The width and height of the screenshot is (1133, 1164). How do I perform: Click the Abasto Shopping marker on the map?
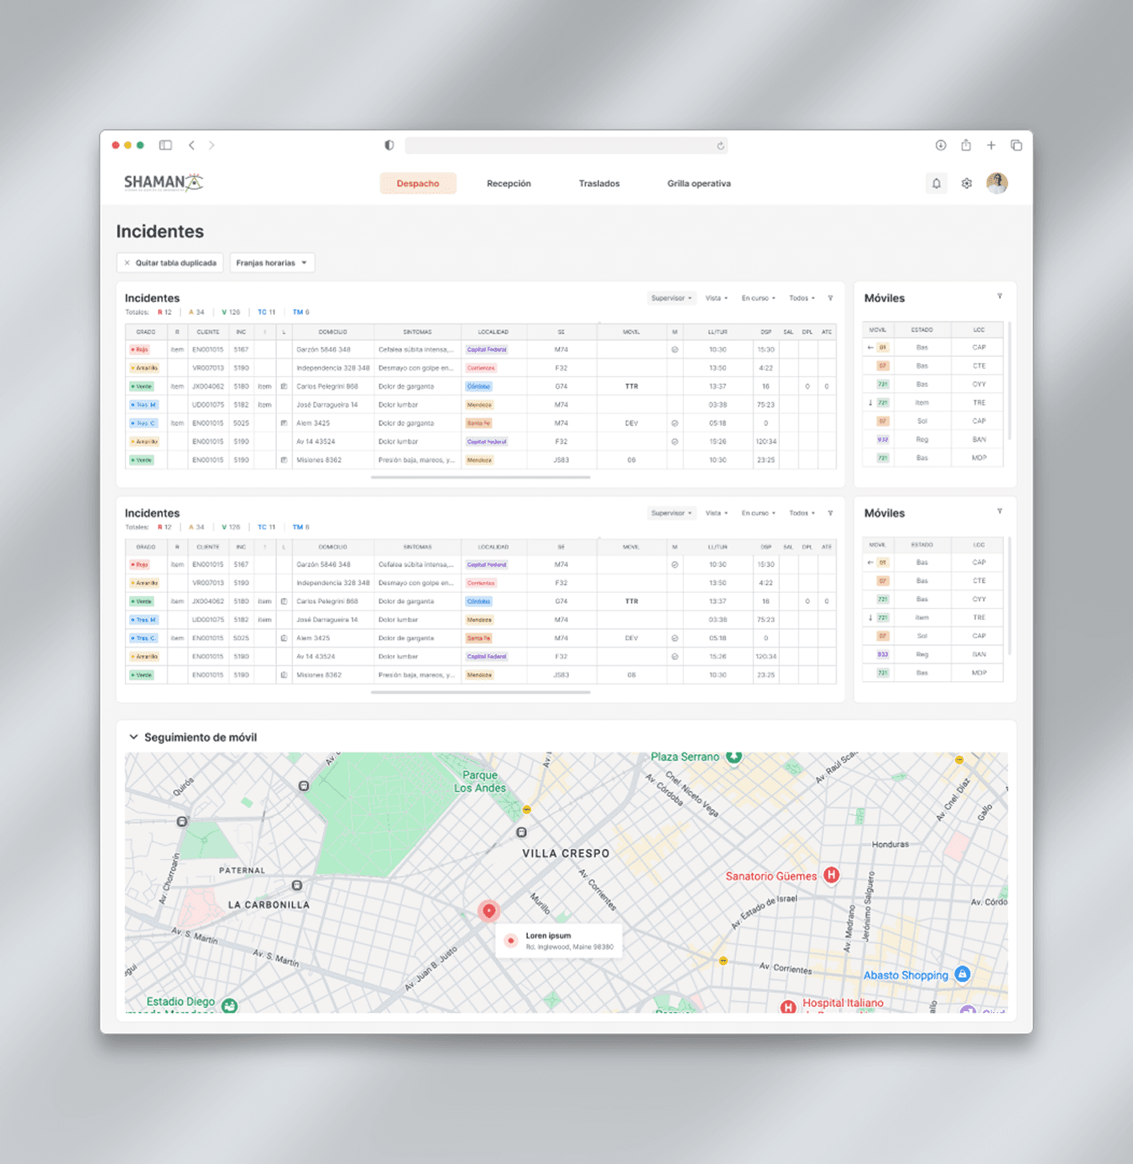click(x=963, y=974)
